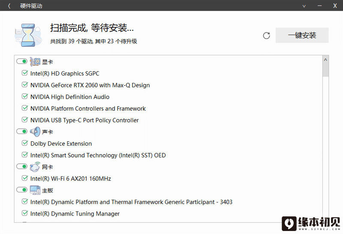The image size is (343, 234).
Task: Click the Intel(R) HD Graphics SGPC text
Action: click(x=65, y=73)
